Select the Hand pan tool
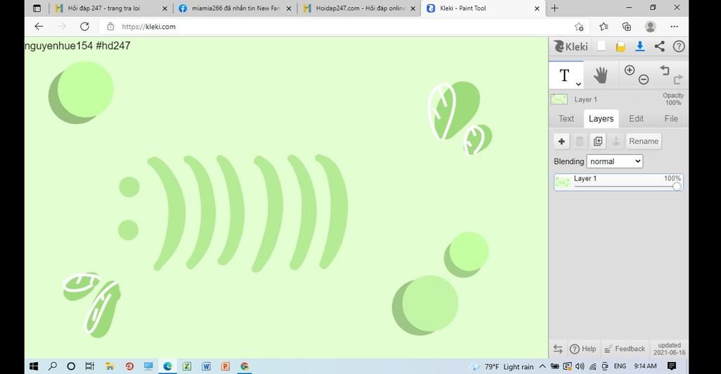Image resolution: width=721 pixels, height=374 pixels. pyautogui.click(x=601, y=75)
